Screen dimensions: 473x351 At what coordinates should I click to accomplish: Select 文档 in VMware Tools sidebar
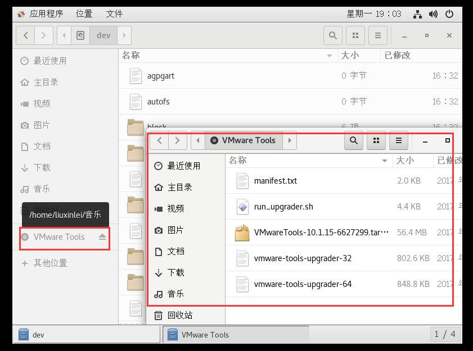tap(186, 251)
